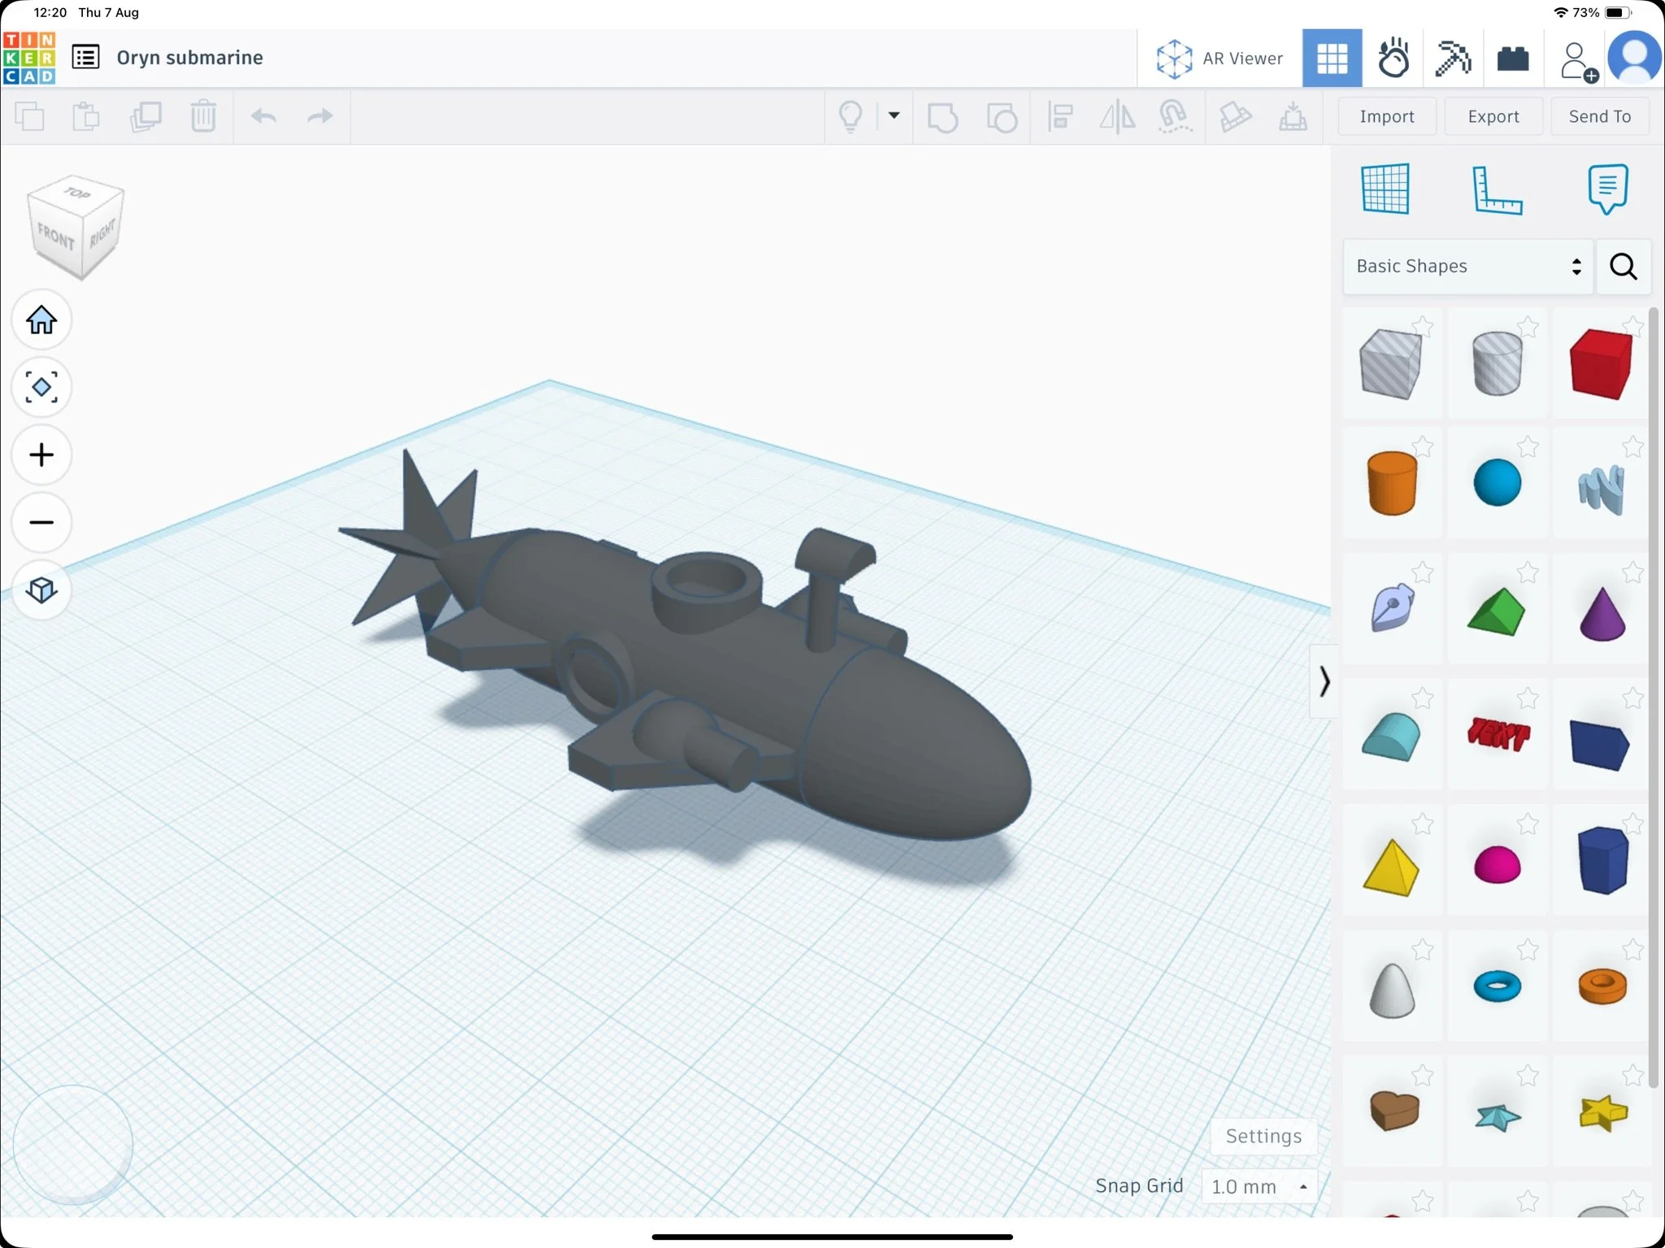Click Fit all in view icon
The width and height of the screenshot is (1665, 1248).
(x=41, y=387)
